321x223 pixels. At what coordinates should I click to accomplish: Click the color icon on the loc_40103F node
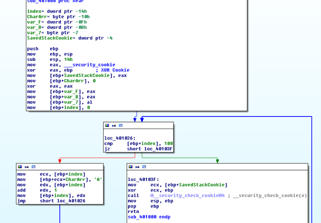(130, 166)
